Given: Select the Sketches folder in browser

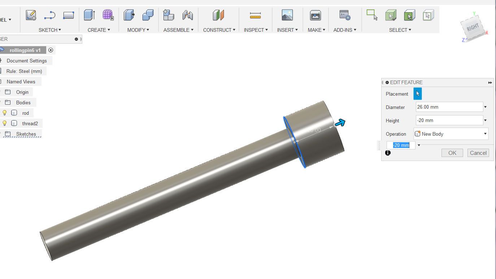Looking at the screenshot, I should point(26,134).
